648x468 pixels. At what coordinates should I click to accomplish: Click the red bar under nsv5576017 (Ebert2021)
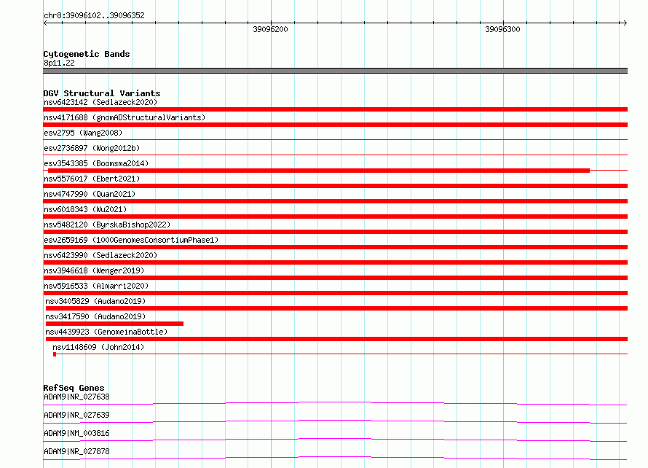click(x=335, y=186)
